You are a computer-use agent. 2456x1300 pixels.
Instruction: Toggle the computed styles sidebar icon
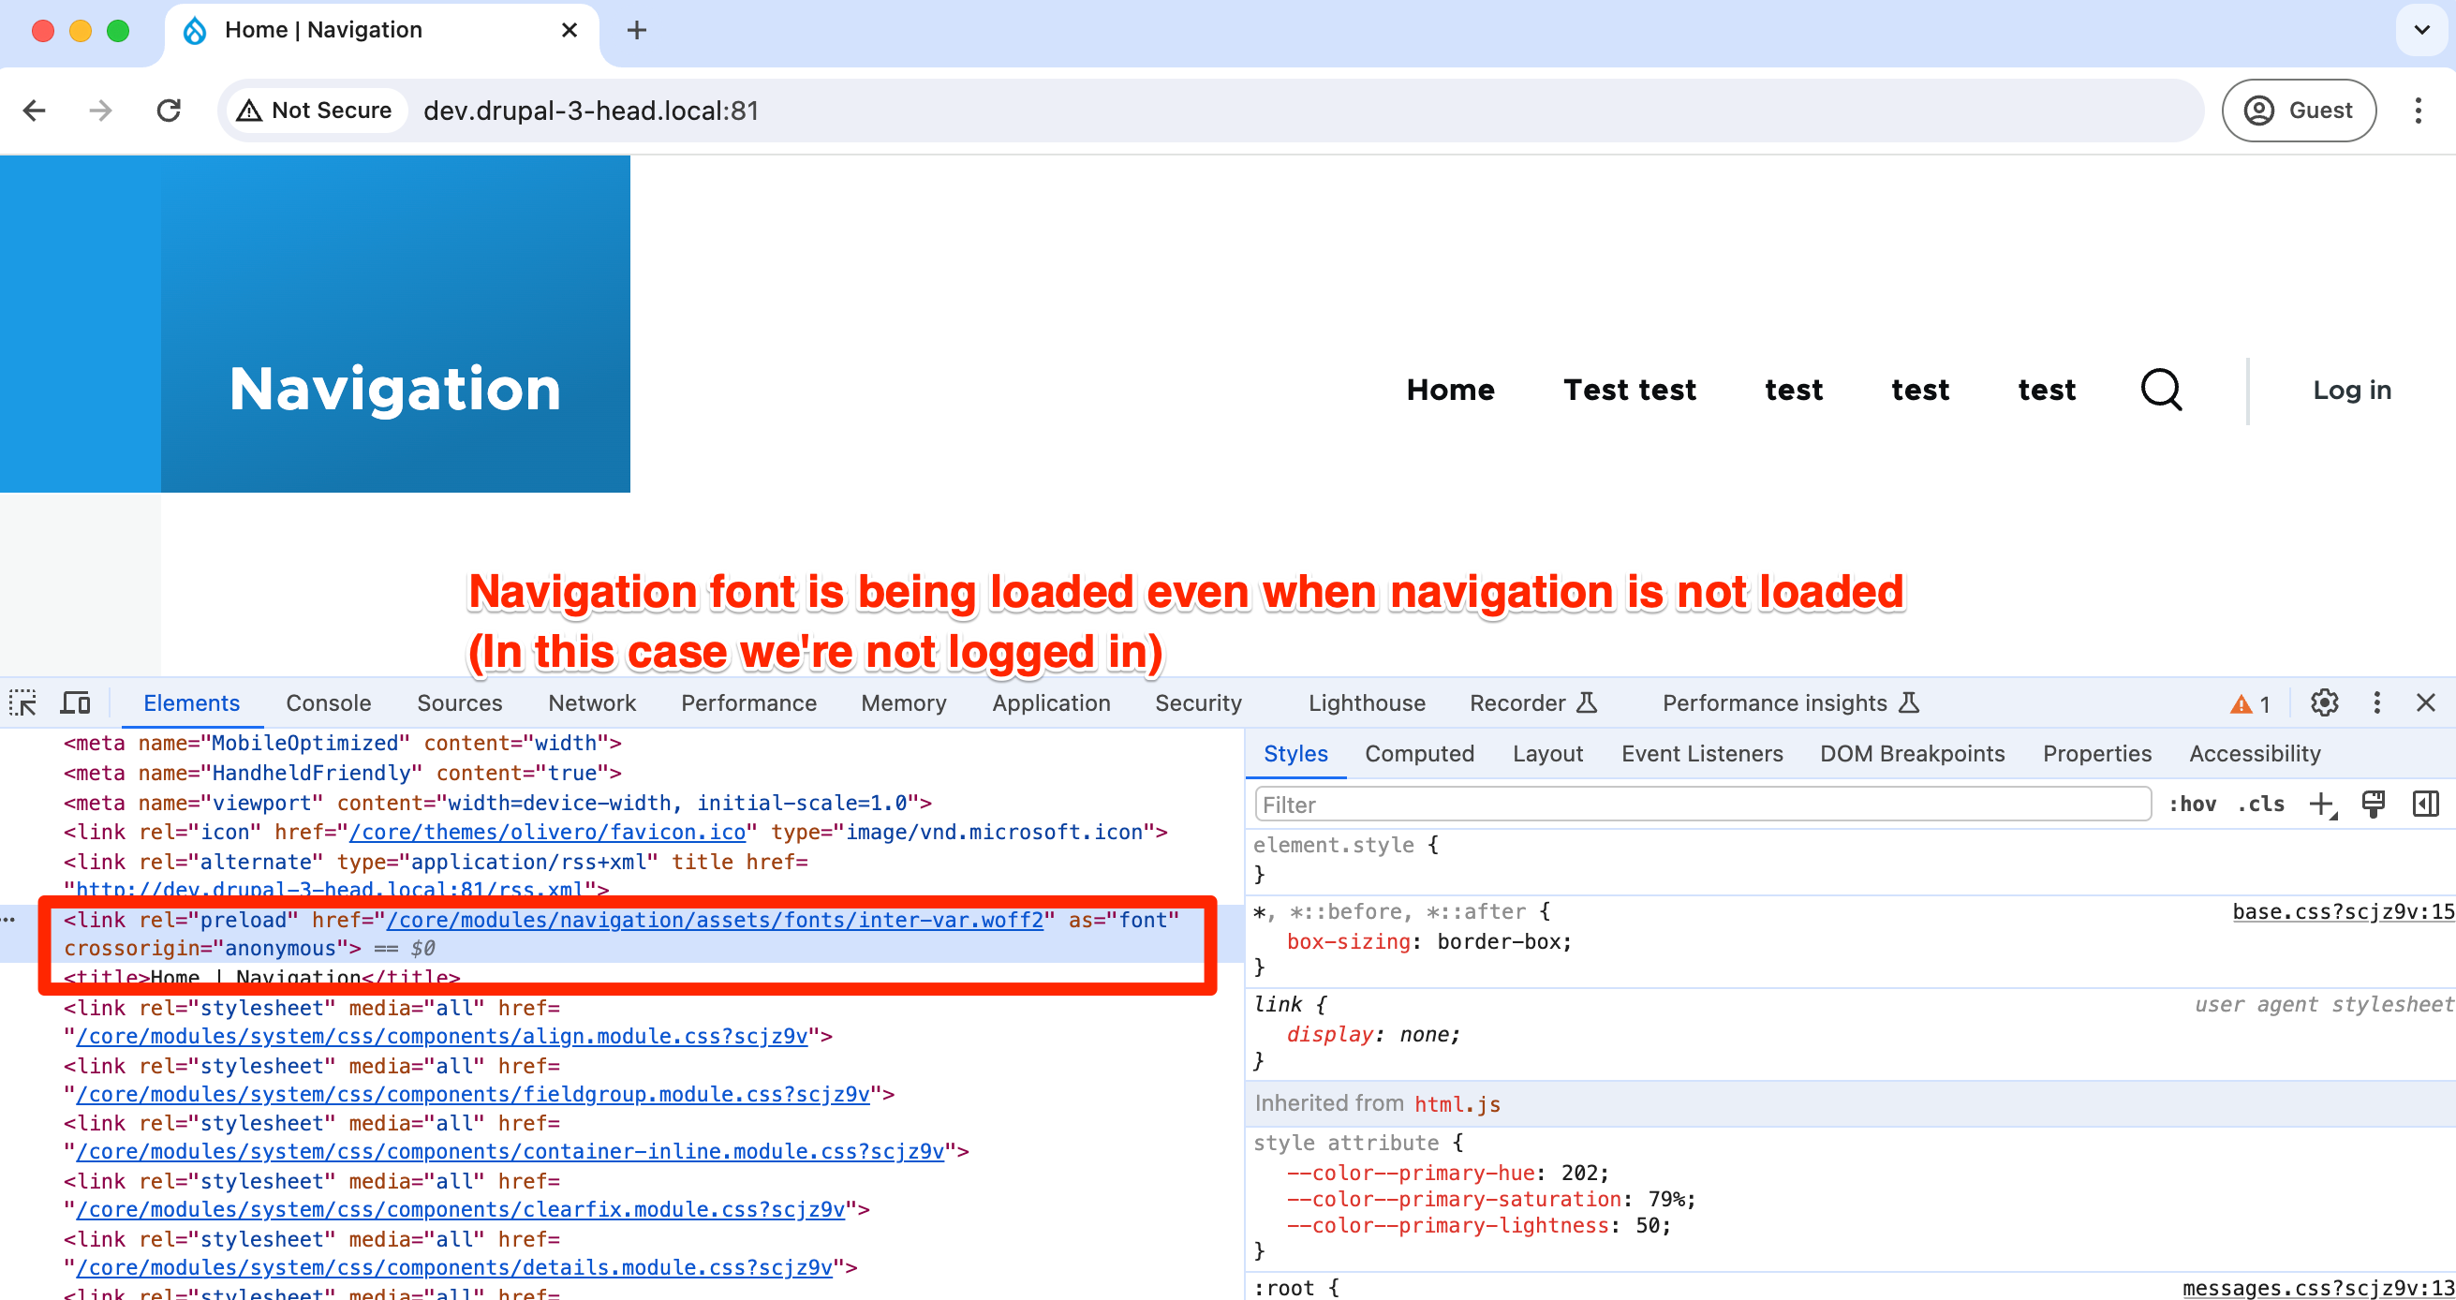(x=2424, y=805)
